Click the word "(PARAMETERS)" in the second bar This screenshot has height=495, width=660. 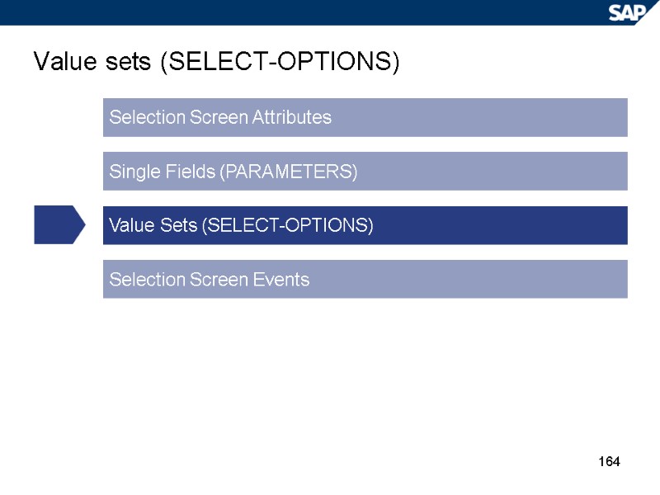tap(291, 172)
